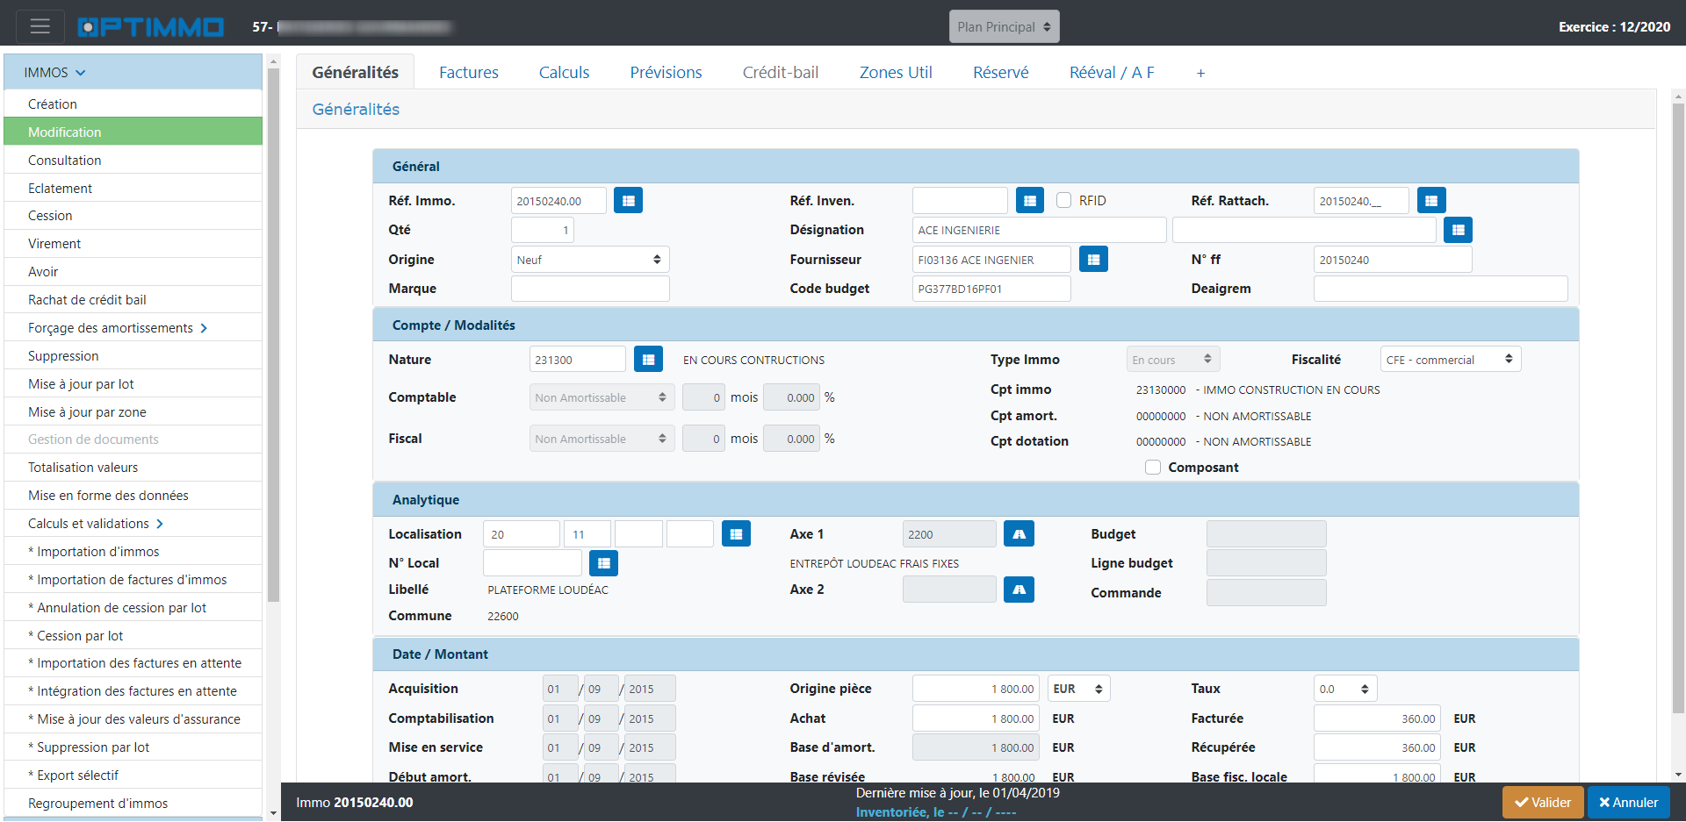Click lookup icon next to Réf. Rattach. field
1686x822 pixels.
(1430, 201)
